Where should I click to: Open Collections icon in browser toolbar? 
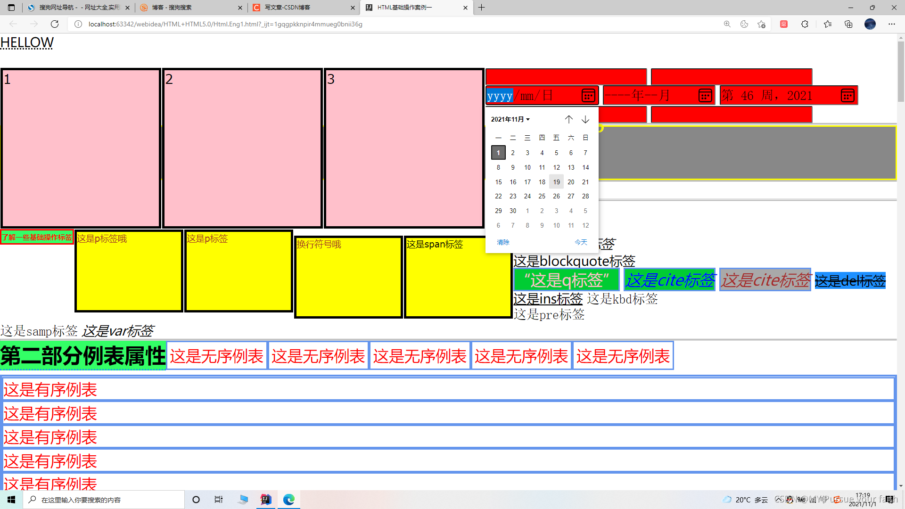[848, 24]
